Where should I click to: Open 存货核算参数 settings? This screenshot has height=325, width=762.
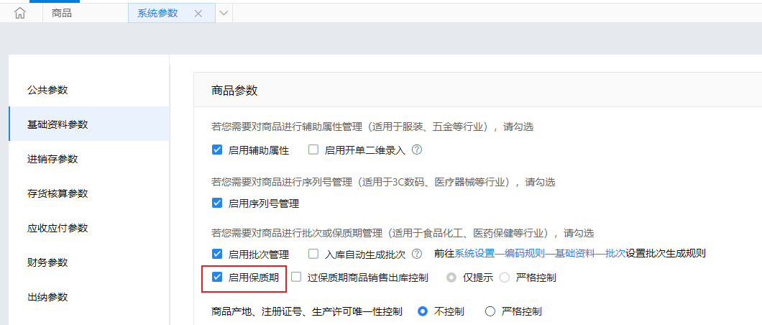click(89, 193)
